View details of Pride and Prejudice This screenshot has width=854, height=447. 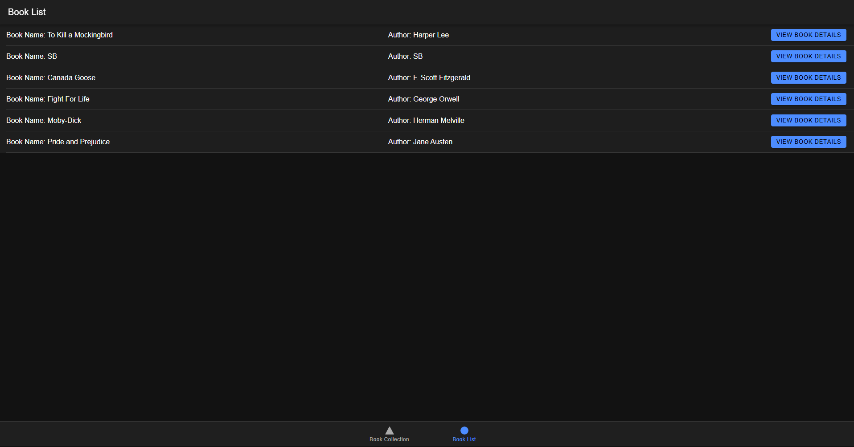[808, 142]
